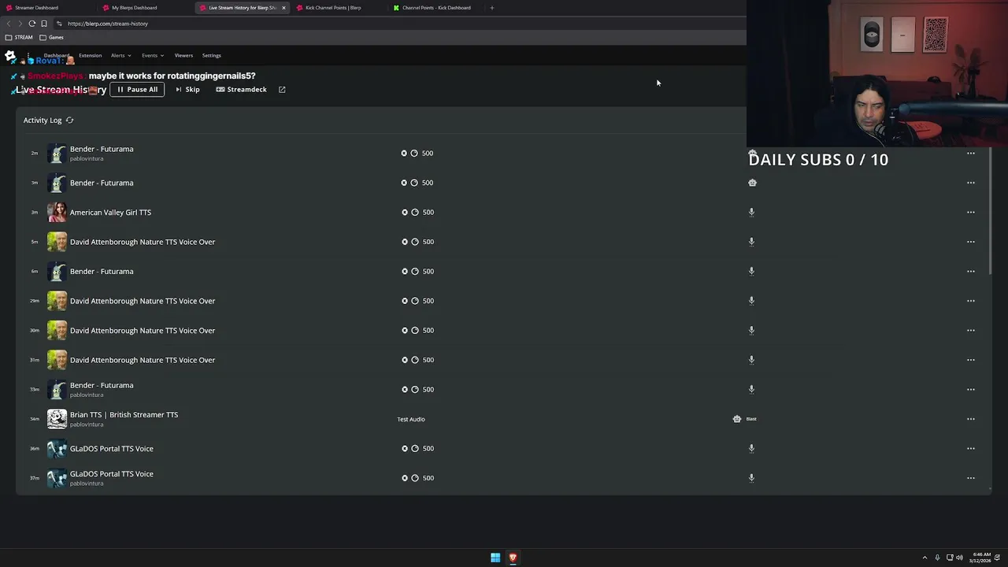Viewport: 1008px width, 567px height.
Task: Open the volume control in system tray
Action: [959, 558]
